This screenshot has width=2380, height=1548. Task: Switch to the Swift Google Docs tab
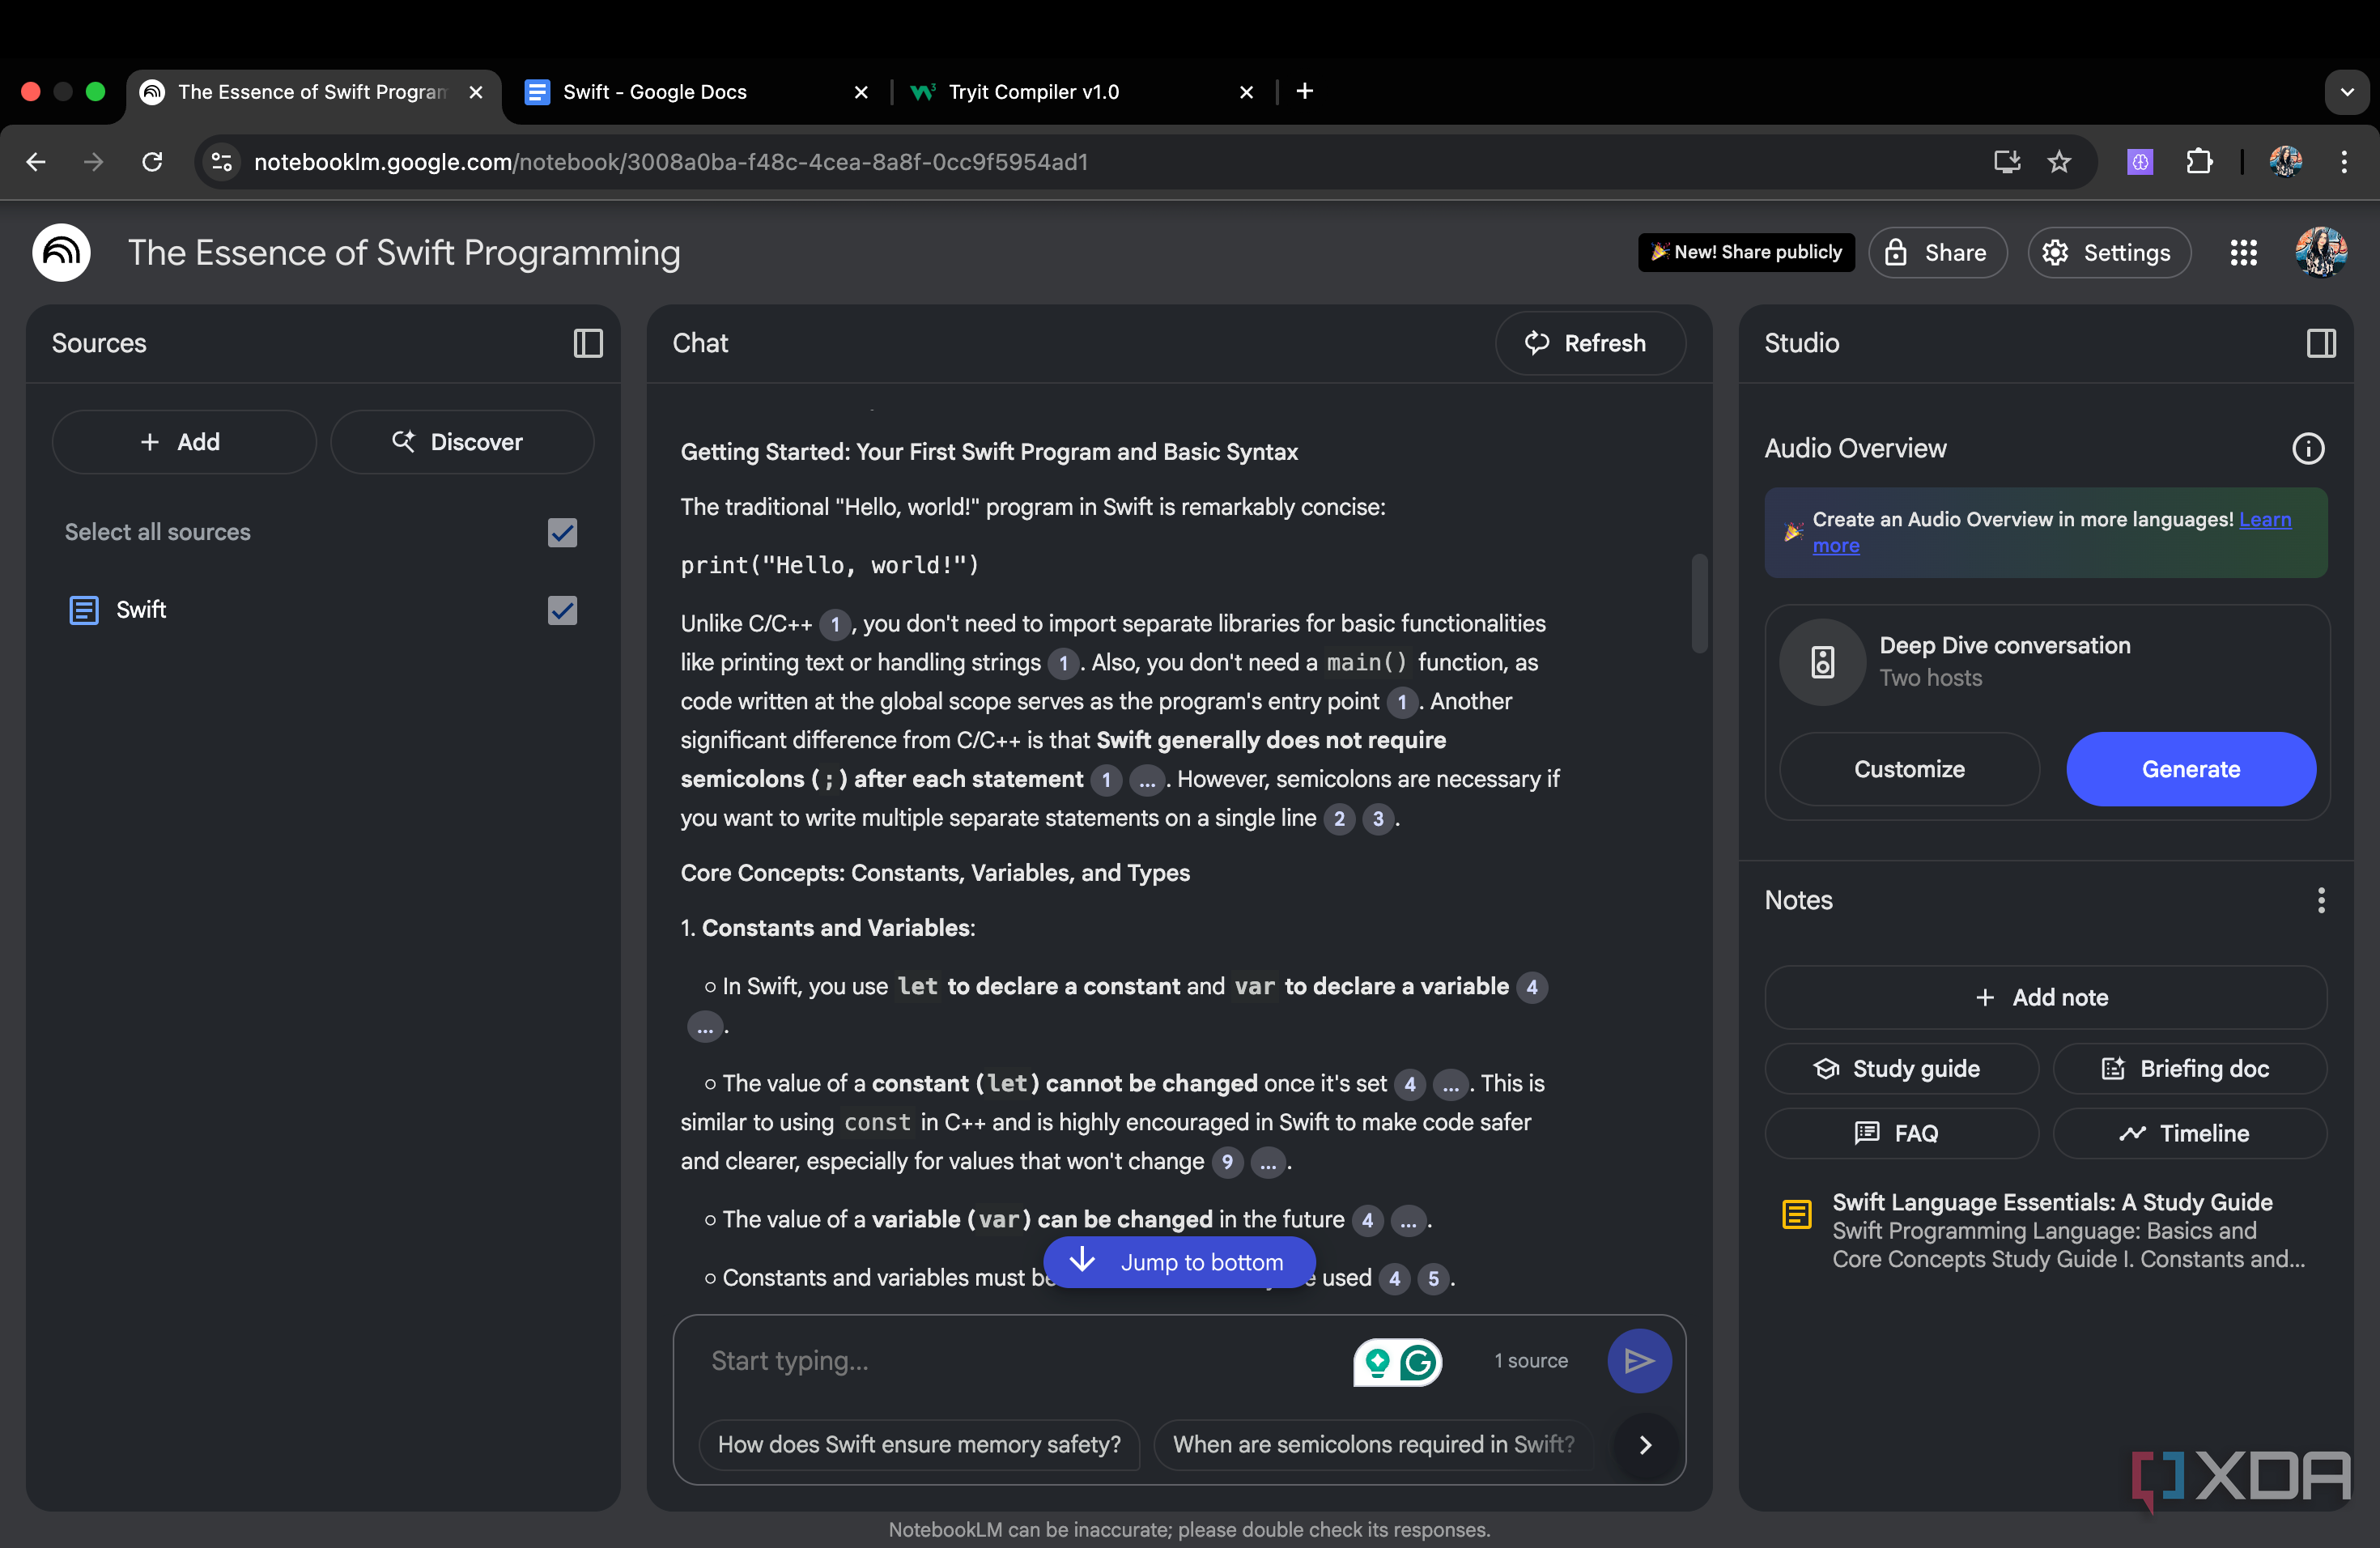coord(655,91)
